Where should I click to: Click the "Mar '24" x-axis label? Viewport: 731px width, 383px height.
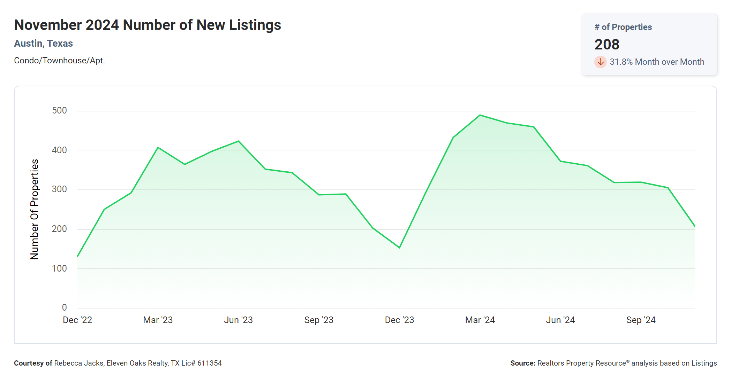[x=480, y=320]
